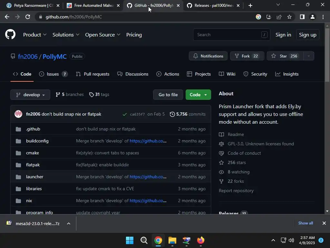Fork the repository with Fork button
This screenshot has height=248, width=330.
[x=247, y=56]
